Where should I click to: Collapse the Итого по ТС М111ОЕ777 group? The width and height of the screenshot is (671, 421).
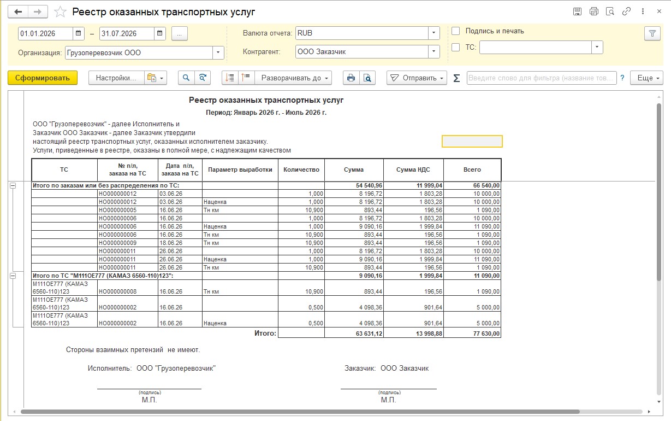click(13, 276)
